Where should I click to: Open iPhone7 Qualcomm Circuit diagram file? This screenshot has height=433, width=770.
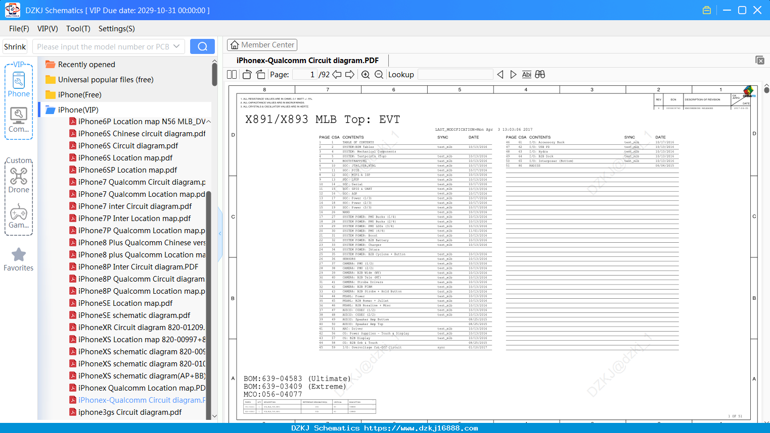point(138,182)
